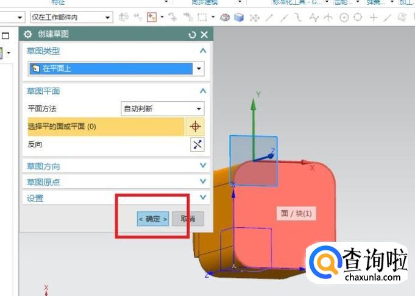Expand the 设置 section
This screenshot has height=296, width=415.
coord(203,197)
